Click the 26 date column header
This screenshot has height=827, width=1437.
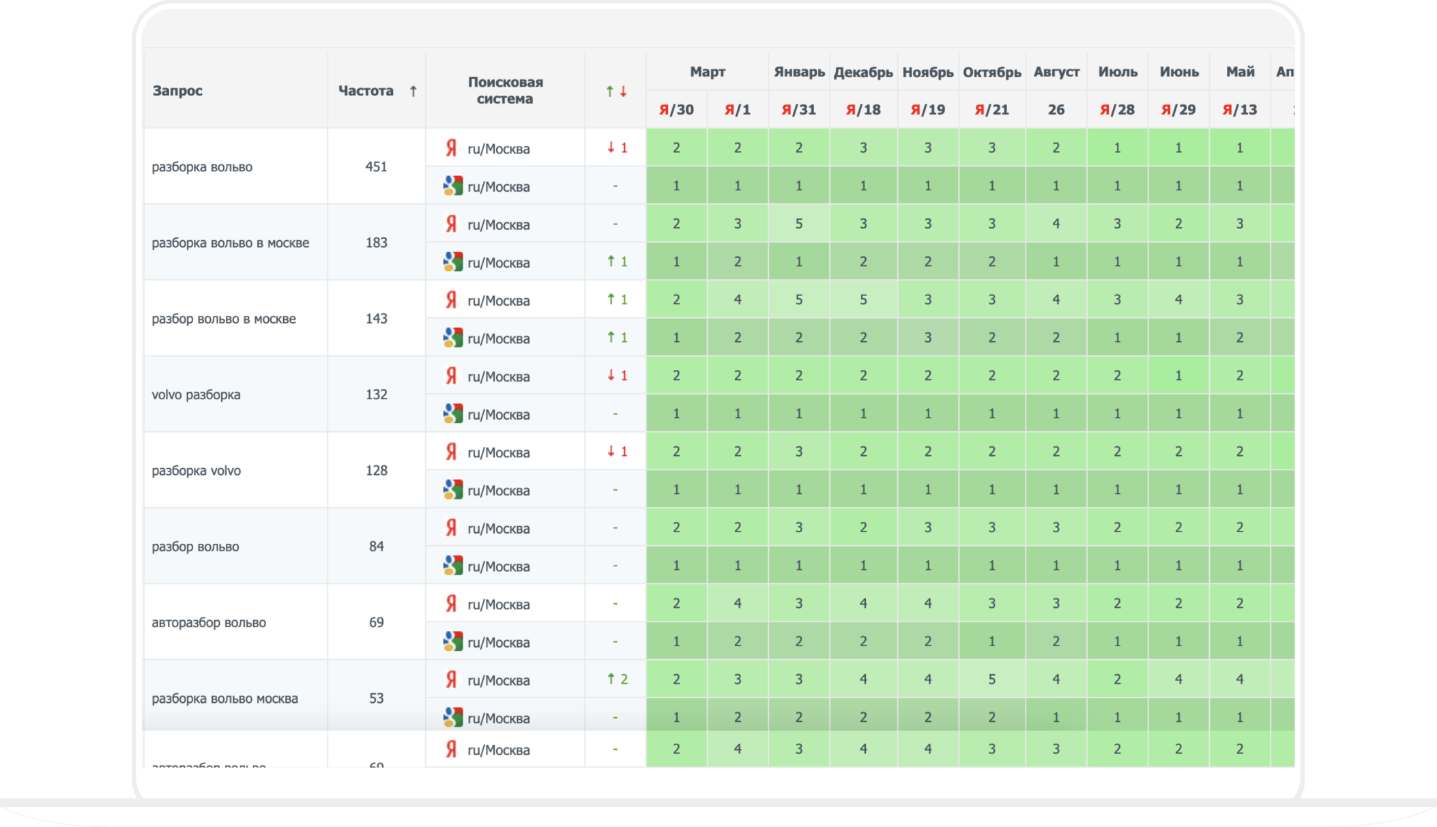click(1056, 110)
